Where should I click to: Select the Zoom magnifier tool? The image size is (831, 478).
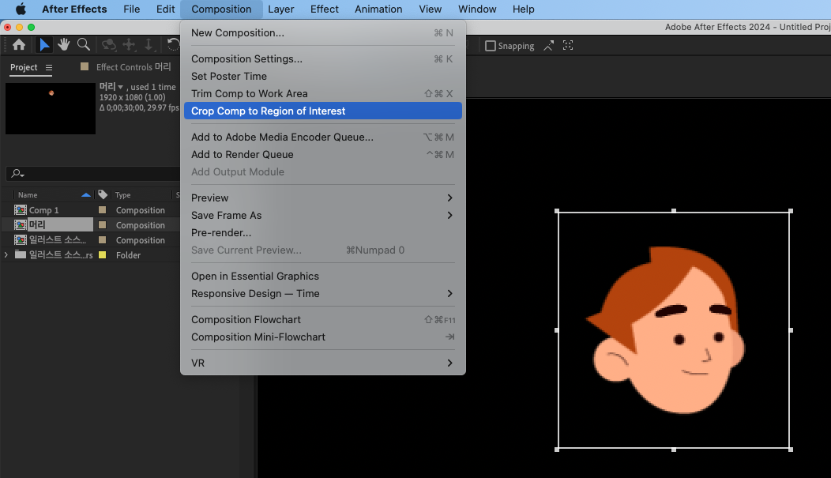pos(84,45)
